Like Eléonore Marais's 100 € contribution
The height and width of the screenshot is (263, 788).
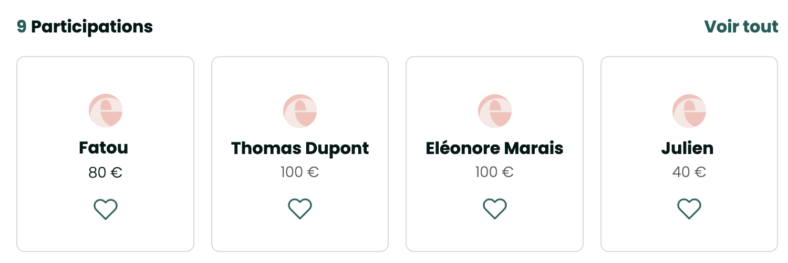pyautogui.click(x=494, y=209)
